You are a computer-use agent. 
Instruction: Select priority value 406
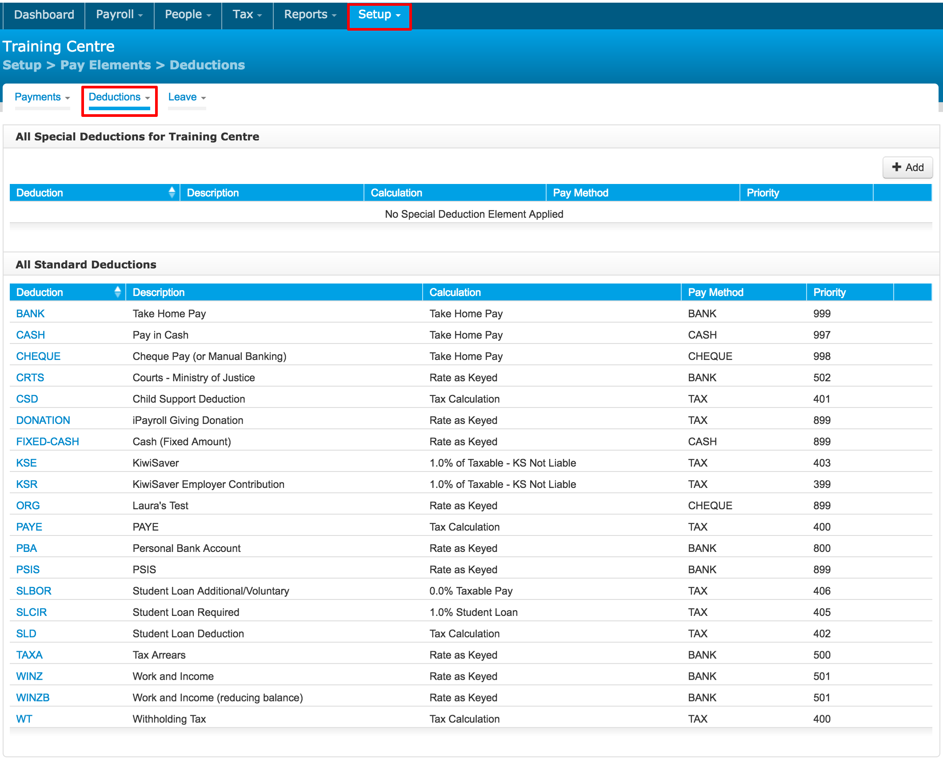(822, 591)
